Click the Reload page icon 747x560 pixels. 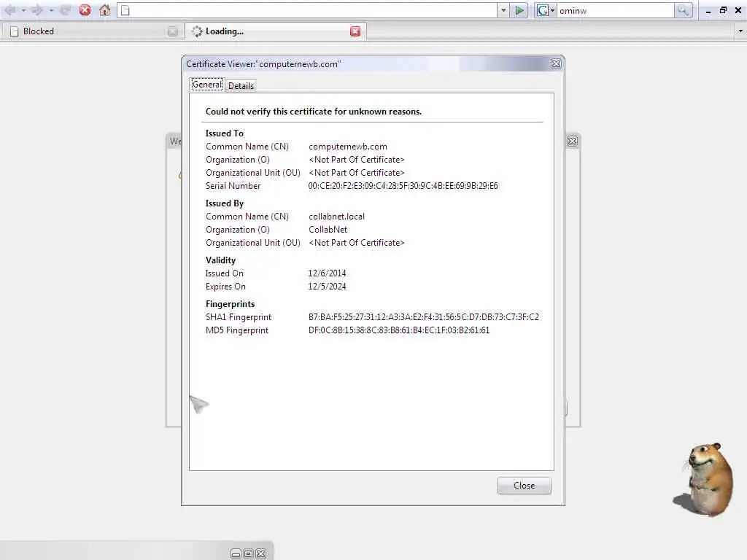click(x=66, y=10)
